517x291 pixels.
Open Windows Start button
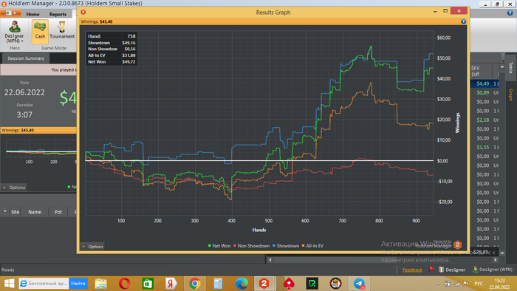pos(9,284)
